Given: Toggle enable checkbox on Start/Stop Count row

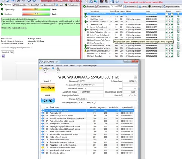Looking at the screenshot, I should click(178, 19).
